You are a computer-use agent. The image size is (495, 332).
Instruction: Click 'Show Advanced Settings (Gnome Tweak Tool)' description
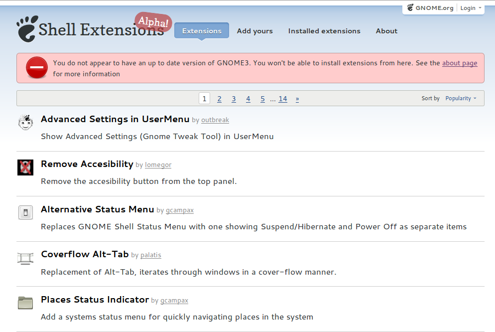point(157,137)
